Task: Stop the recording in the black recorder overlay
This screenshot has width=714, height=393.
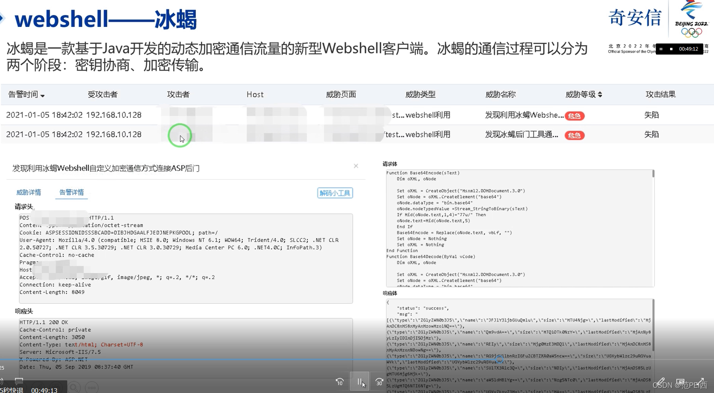Action: (x=671, y=49)
